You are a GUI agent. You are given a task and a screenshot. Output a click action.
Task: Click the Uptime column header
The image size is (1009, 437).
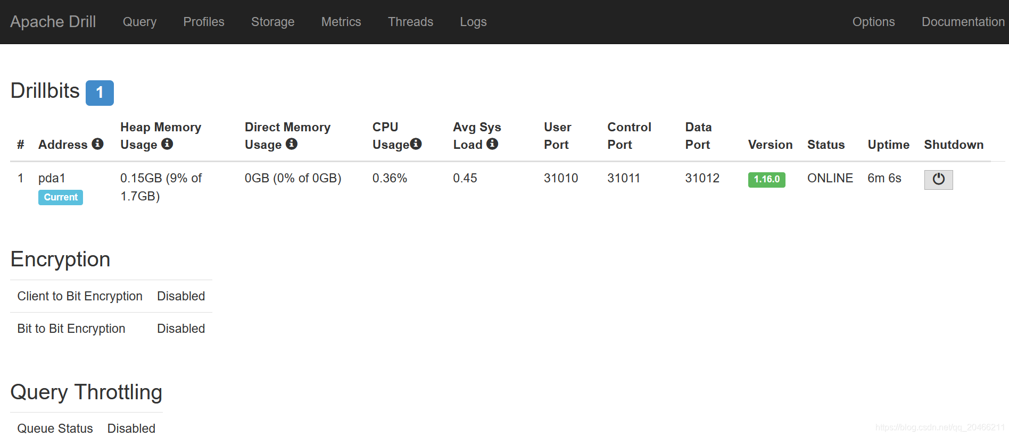click(888, 145)
